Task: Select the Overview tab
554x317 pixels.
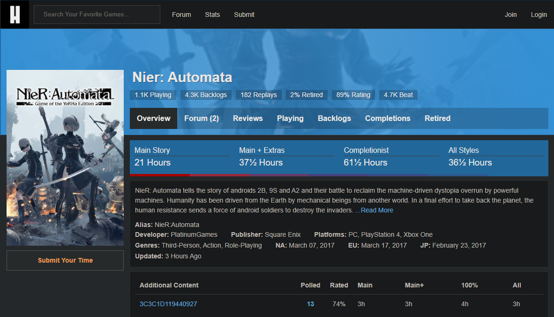Action: 153,118
